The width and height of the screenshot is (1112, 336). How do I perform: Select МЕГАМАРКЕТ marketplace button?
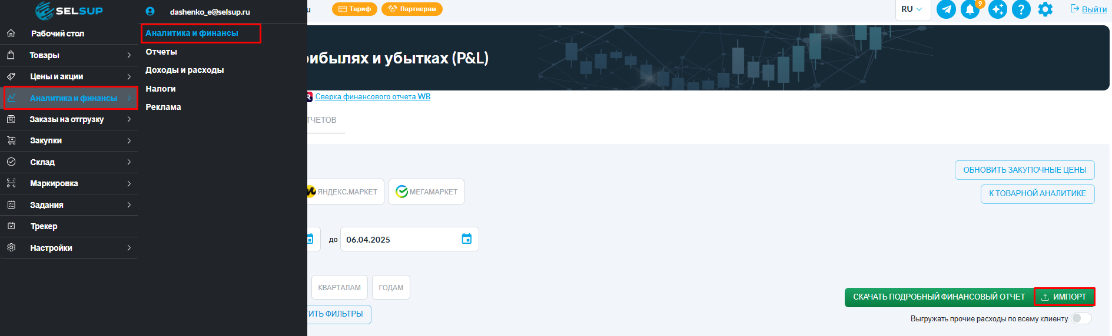click(x=426, y=192)
